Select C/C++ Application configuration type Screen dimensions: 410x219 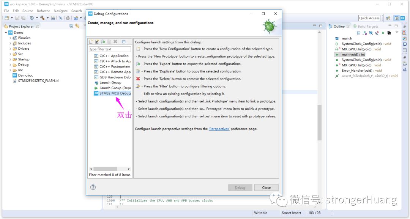pyautogui.click(x=111, y=56)
